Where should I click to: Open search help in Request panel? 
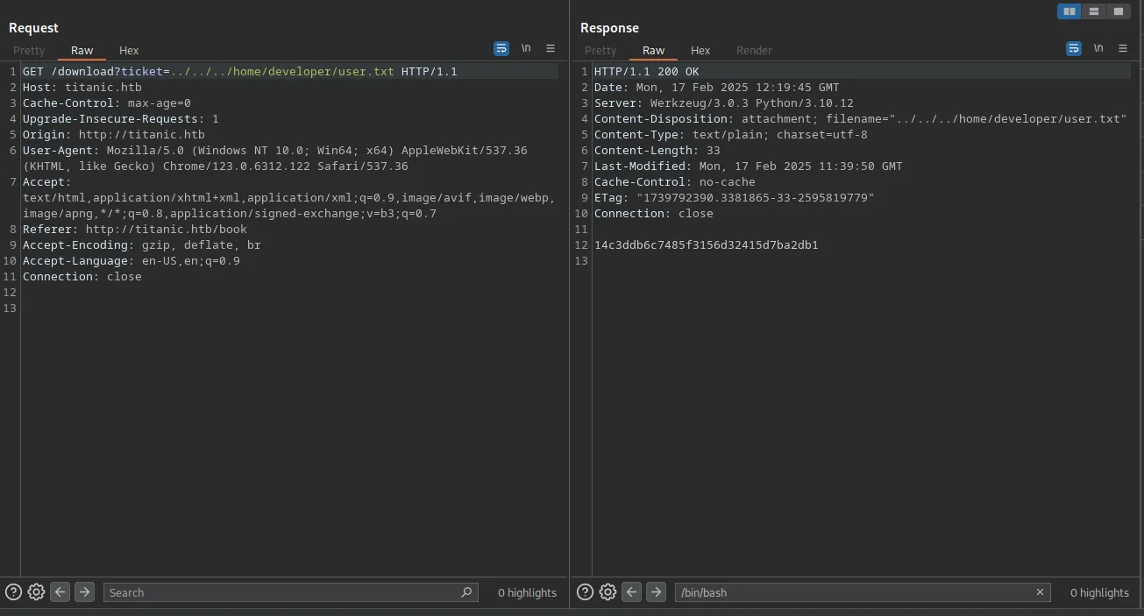[x=13, y=592]
